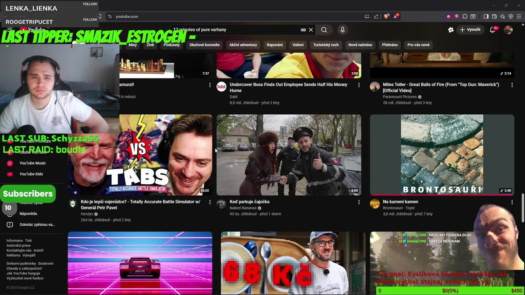525x295 pixels.
Task: Click Odeslat zpětnou vazbu feedback item
Action: tap(31, 225)
